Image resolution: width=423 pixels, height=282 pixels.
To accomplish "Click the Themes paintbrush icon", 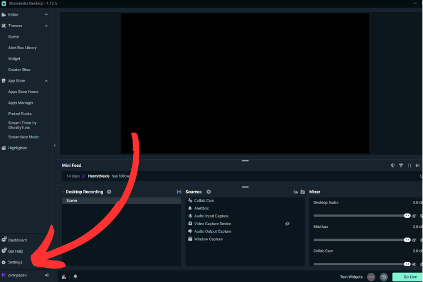I will 3,25.
